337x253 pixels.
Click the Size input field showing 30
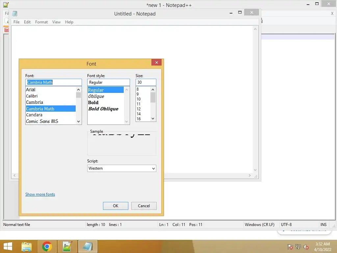point(146,82)
